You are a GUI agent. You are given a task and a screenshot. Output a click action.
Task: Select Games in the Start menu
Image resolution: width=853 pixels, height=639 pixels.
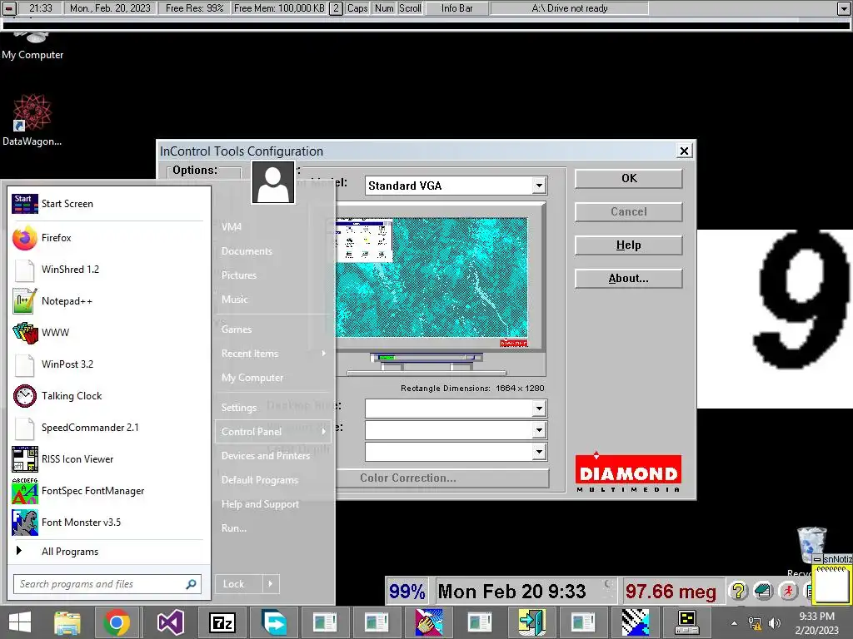pyautogui.click(x=236, y=329)
